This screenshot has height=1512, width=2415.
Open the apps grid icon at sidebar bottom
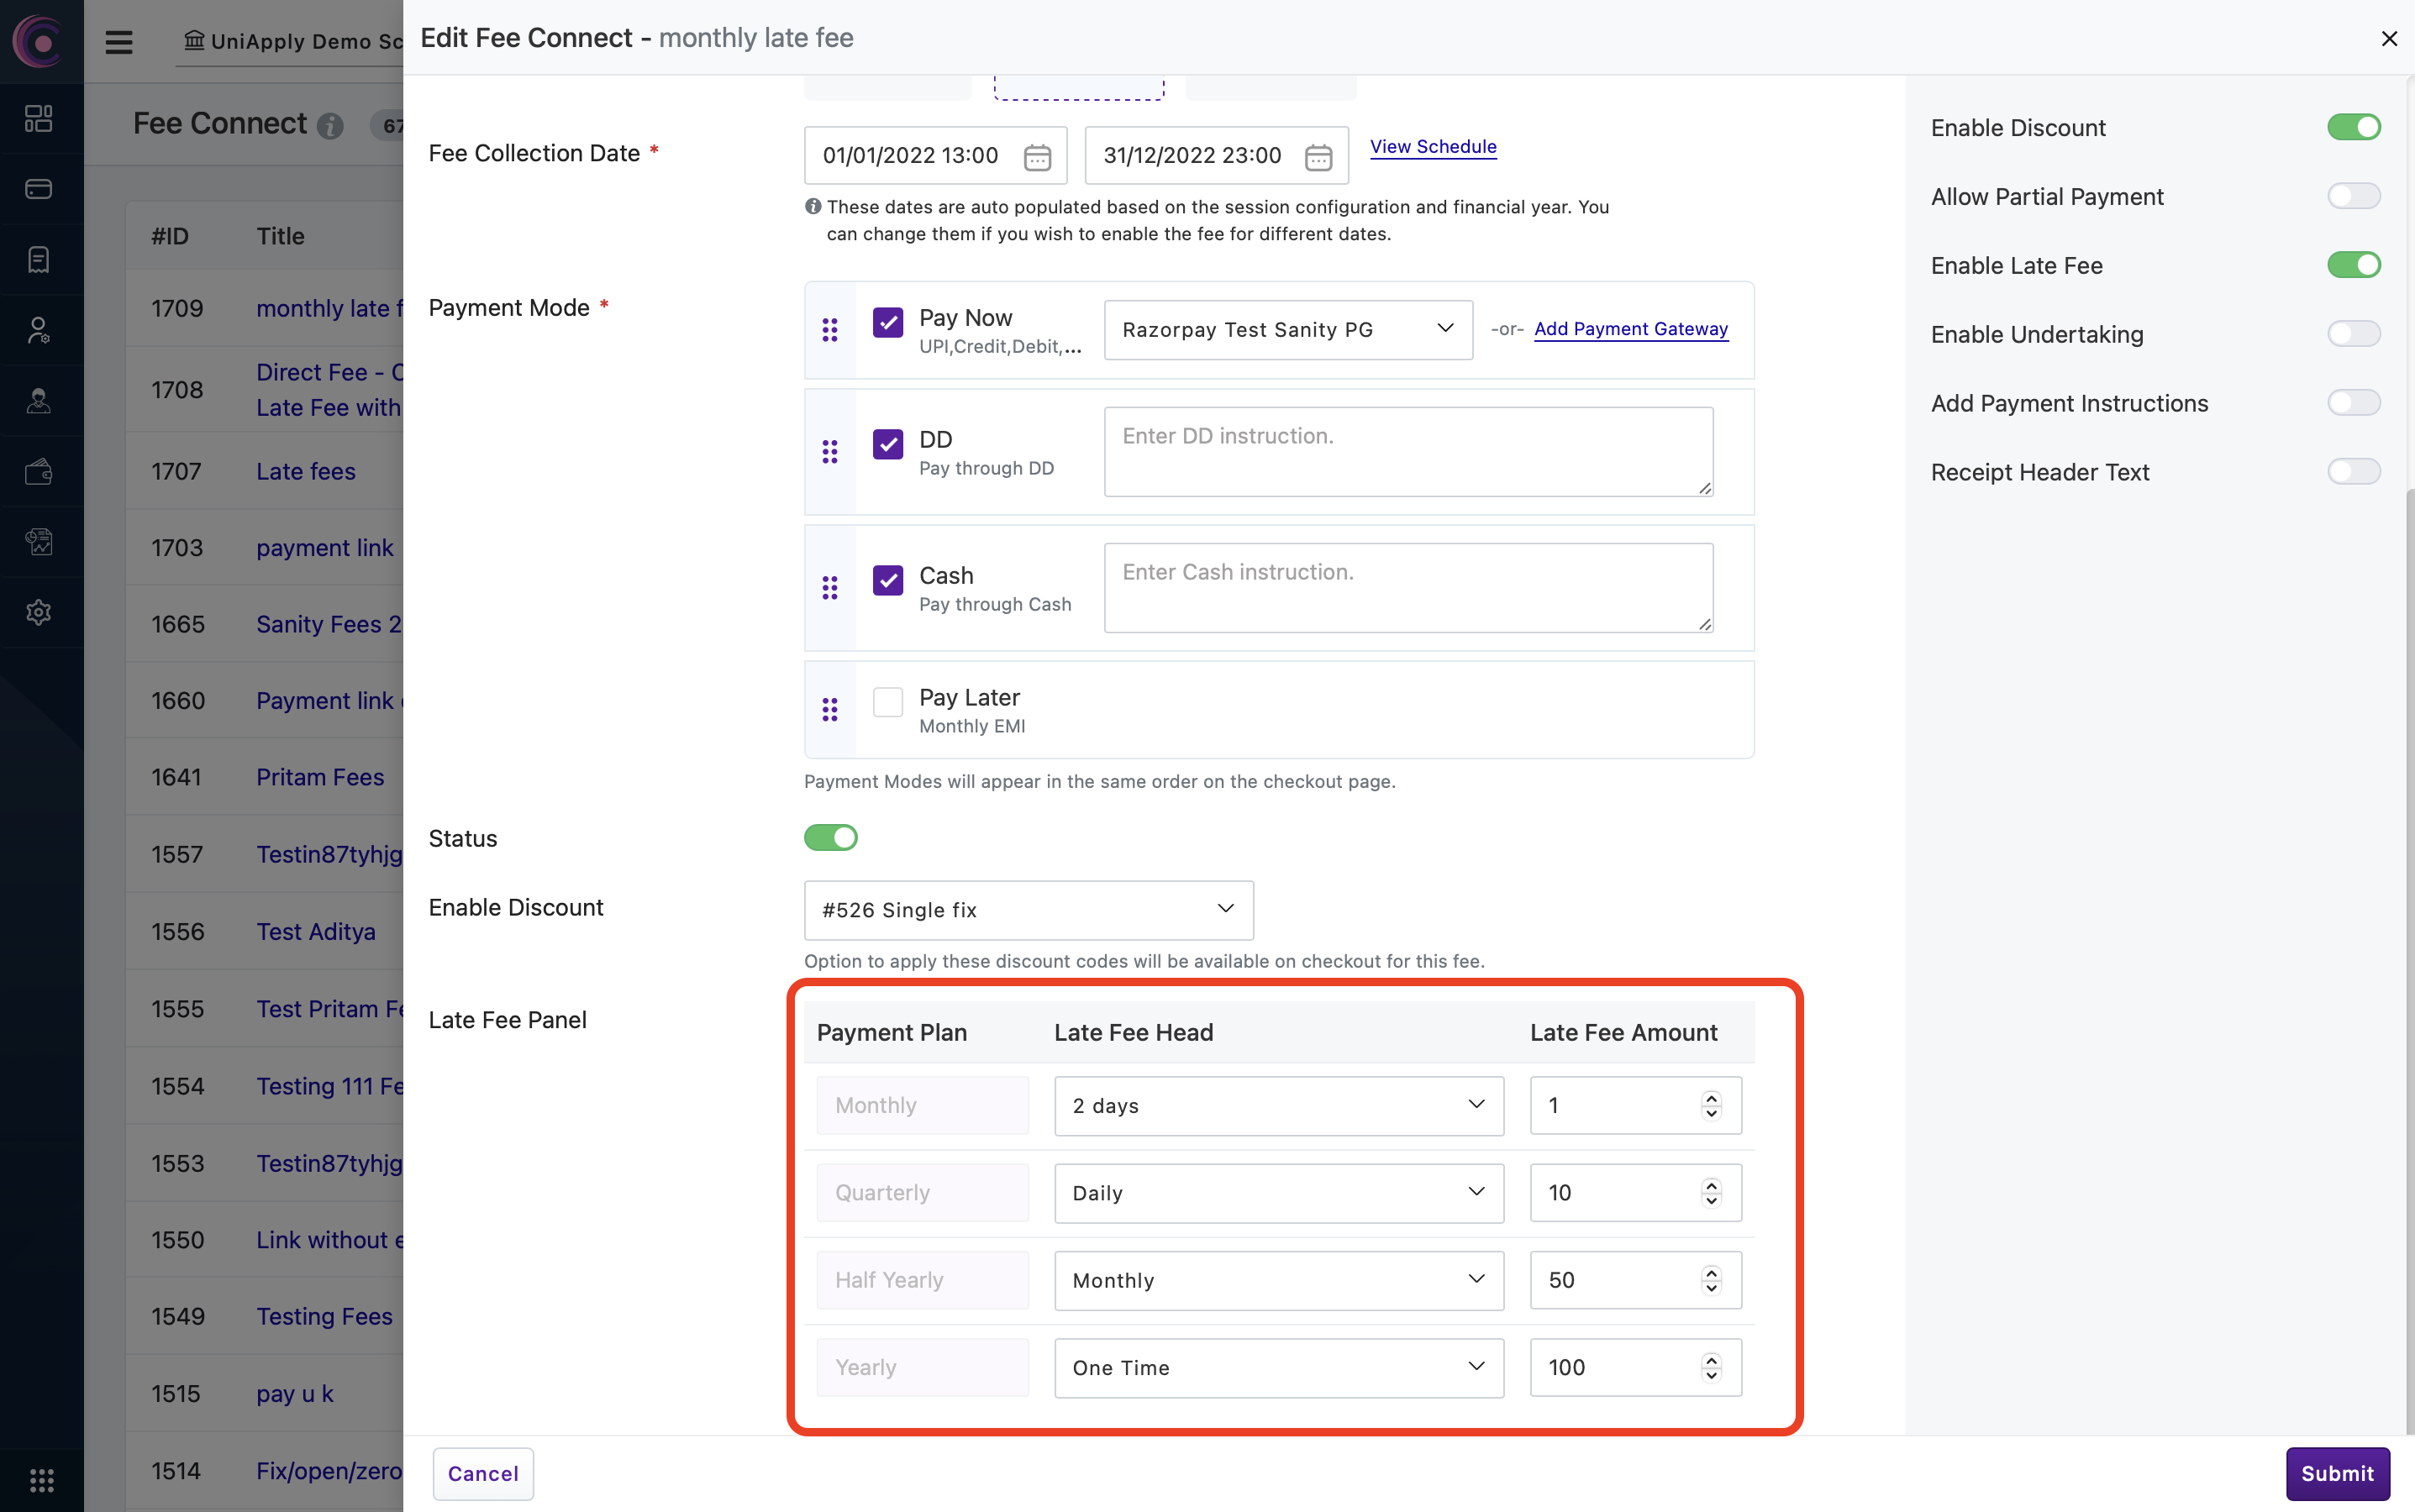point(41,1479)
